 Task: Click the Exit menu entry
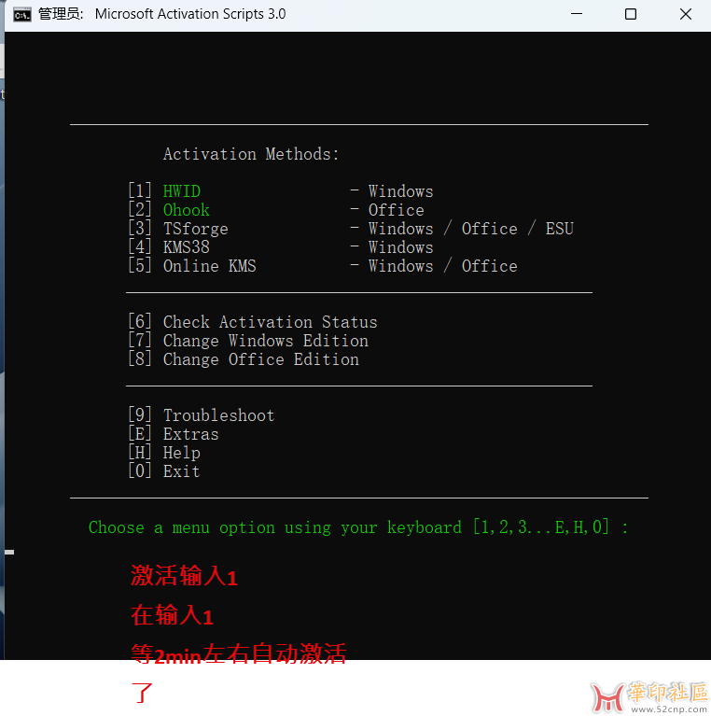tap(181, 471)
